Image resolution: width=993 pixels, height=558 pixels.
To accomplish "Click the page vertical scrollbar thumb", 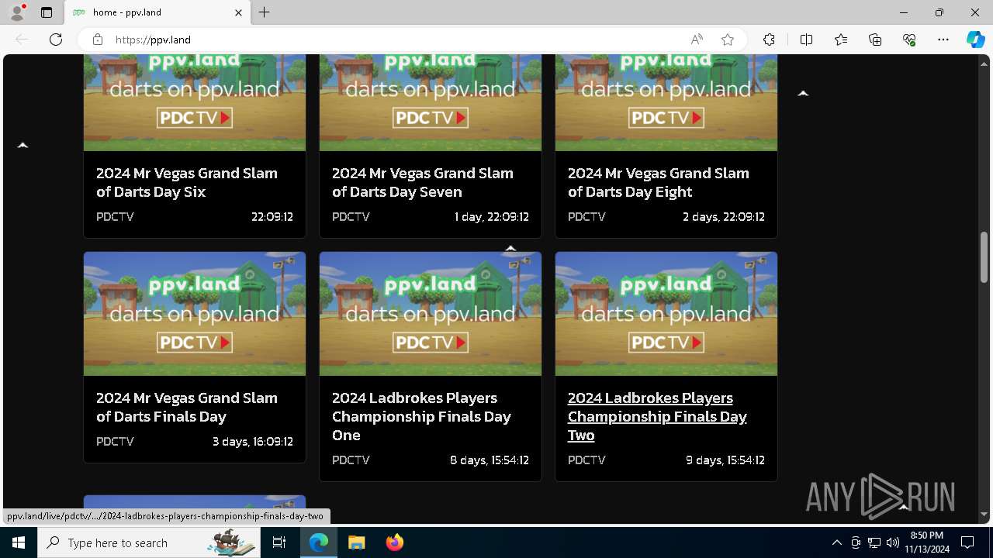I will 984,257.
